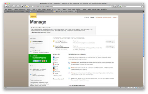
Task: Click the browser Forward arrow button
Action: tap(9, 6)
